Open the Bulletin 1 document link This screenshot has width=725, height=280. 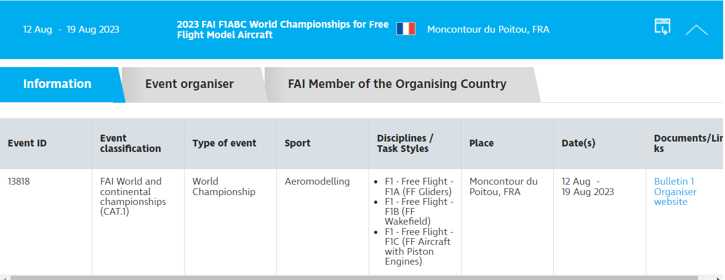[674, 182]
